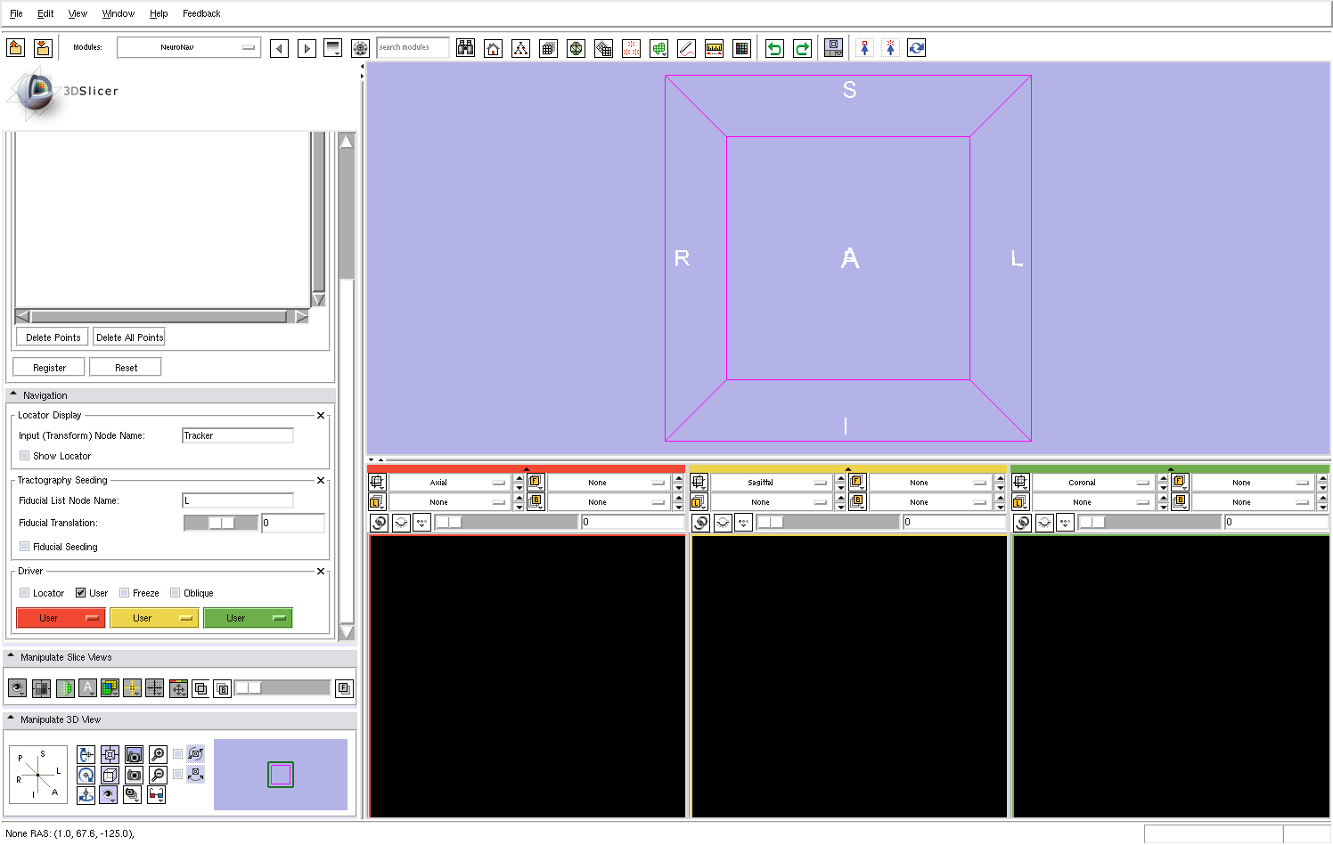Enable the Show Locator checkbox
The height and width of the screenshot is (845, 1333).
(25, 456)
